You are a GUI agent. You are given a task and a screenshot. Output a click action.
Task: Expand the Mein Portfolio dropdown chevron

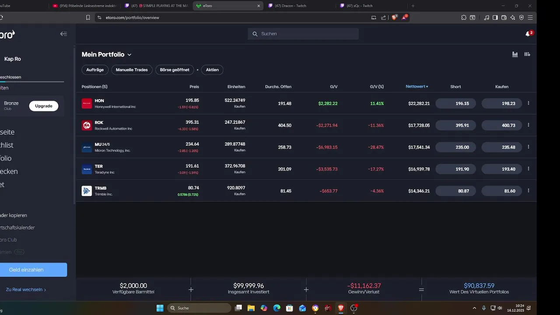[129, 55]
